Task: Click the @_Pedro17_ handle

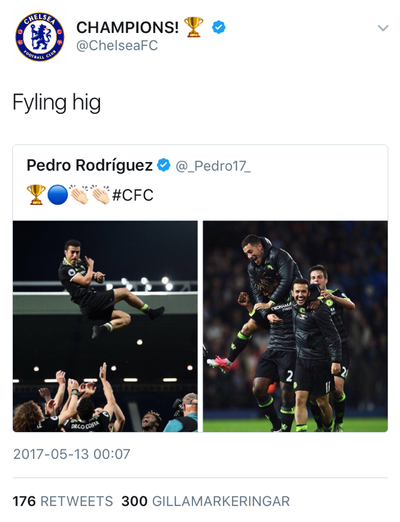Action: click(x=213, y=166)
